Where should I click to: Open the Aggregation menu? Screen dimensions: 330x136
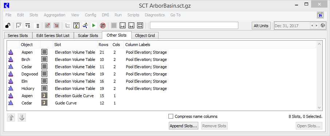coord(55,15)
